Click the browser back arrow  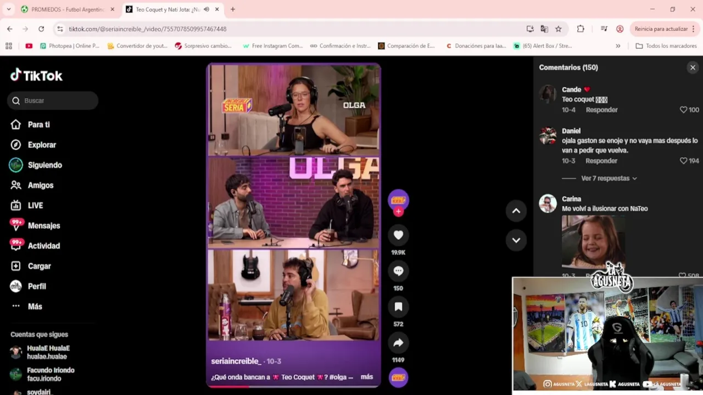(x=9, y=29)
